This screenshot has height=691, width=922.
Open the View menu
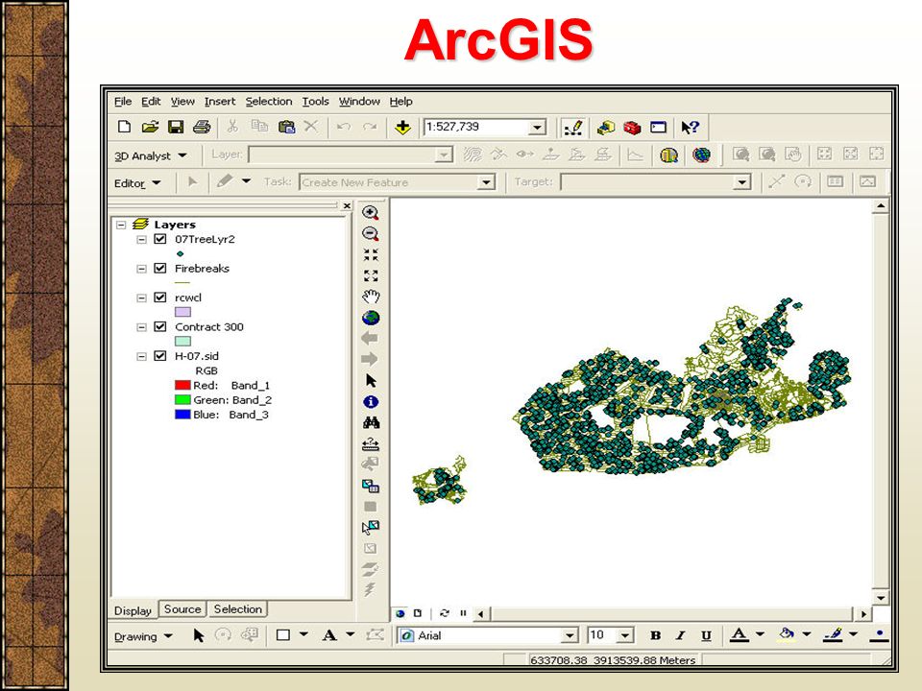pyautogui.click(x=182, y=101)
